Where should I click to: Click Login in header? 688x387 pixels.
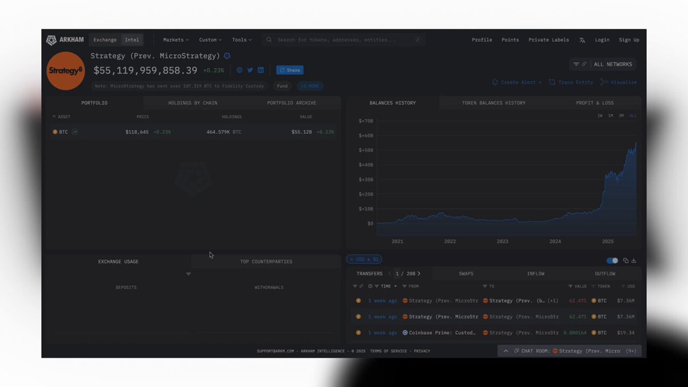coord(602,40)
